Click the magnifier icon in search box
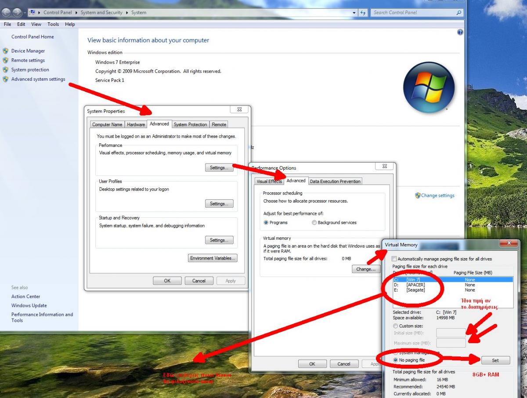Image resolution: width=527 pixels, height=398 pixels. tap(459, 13)
